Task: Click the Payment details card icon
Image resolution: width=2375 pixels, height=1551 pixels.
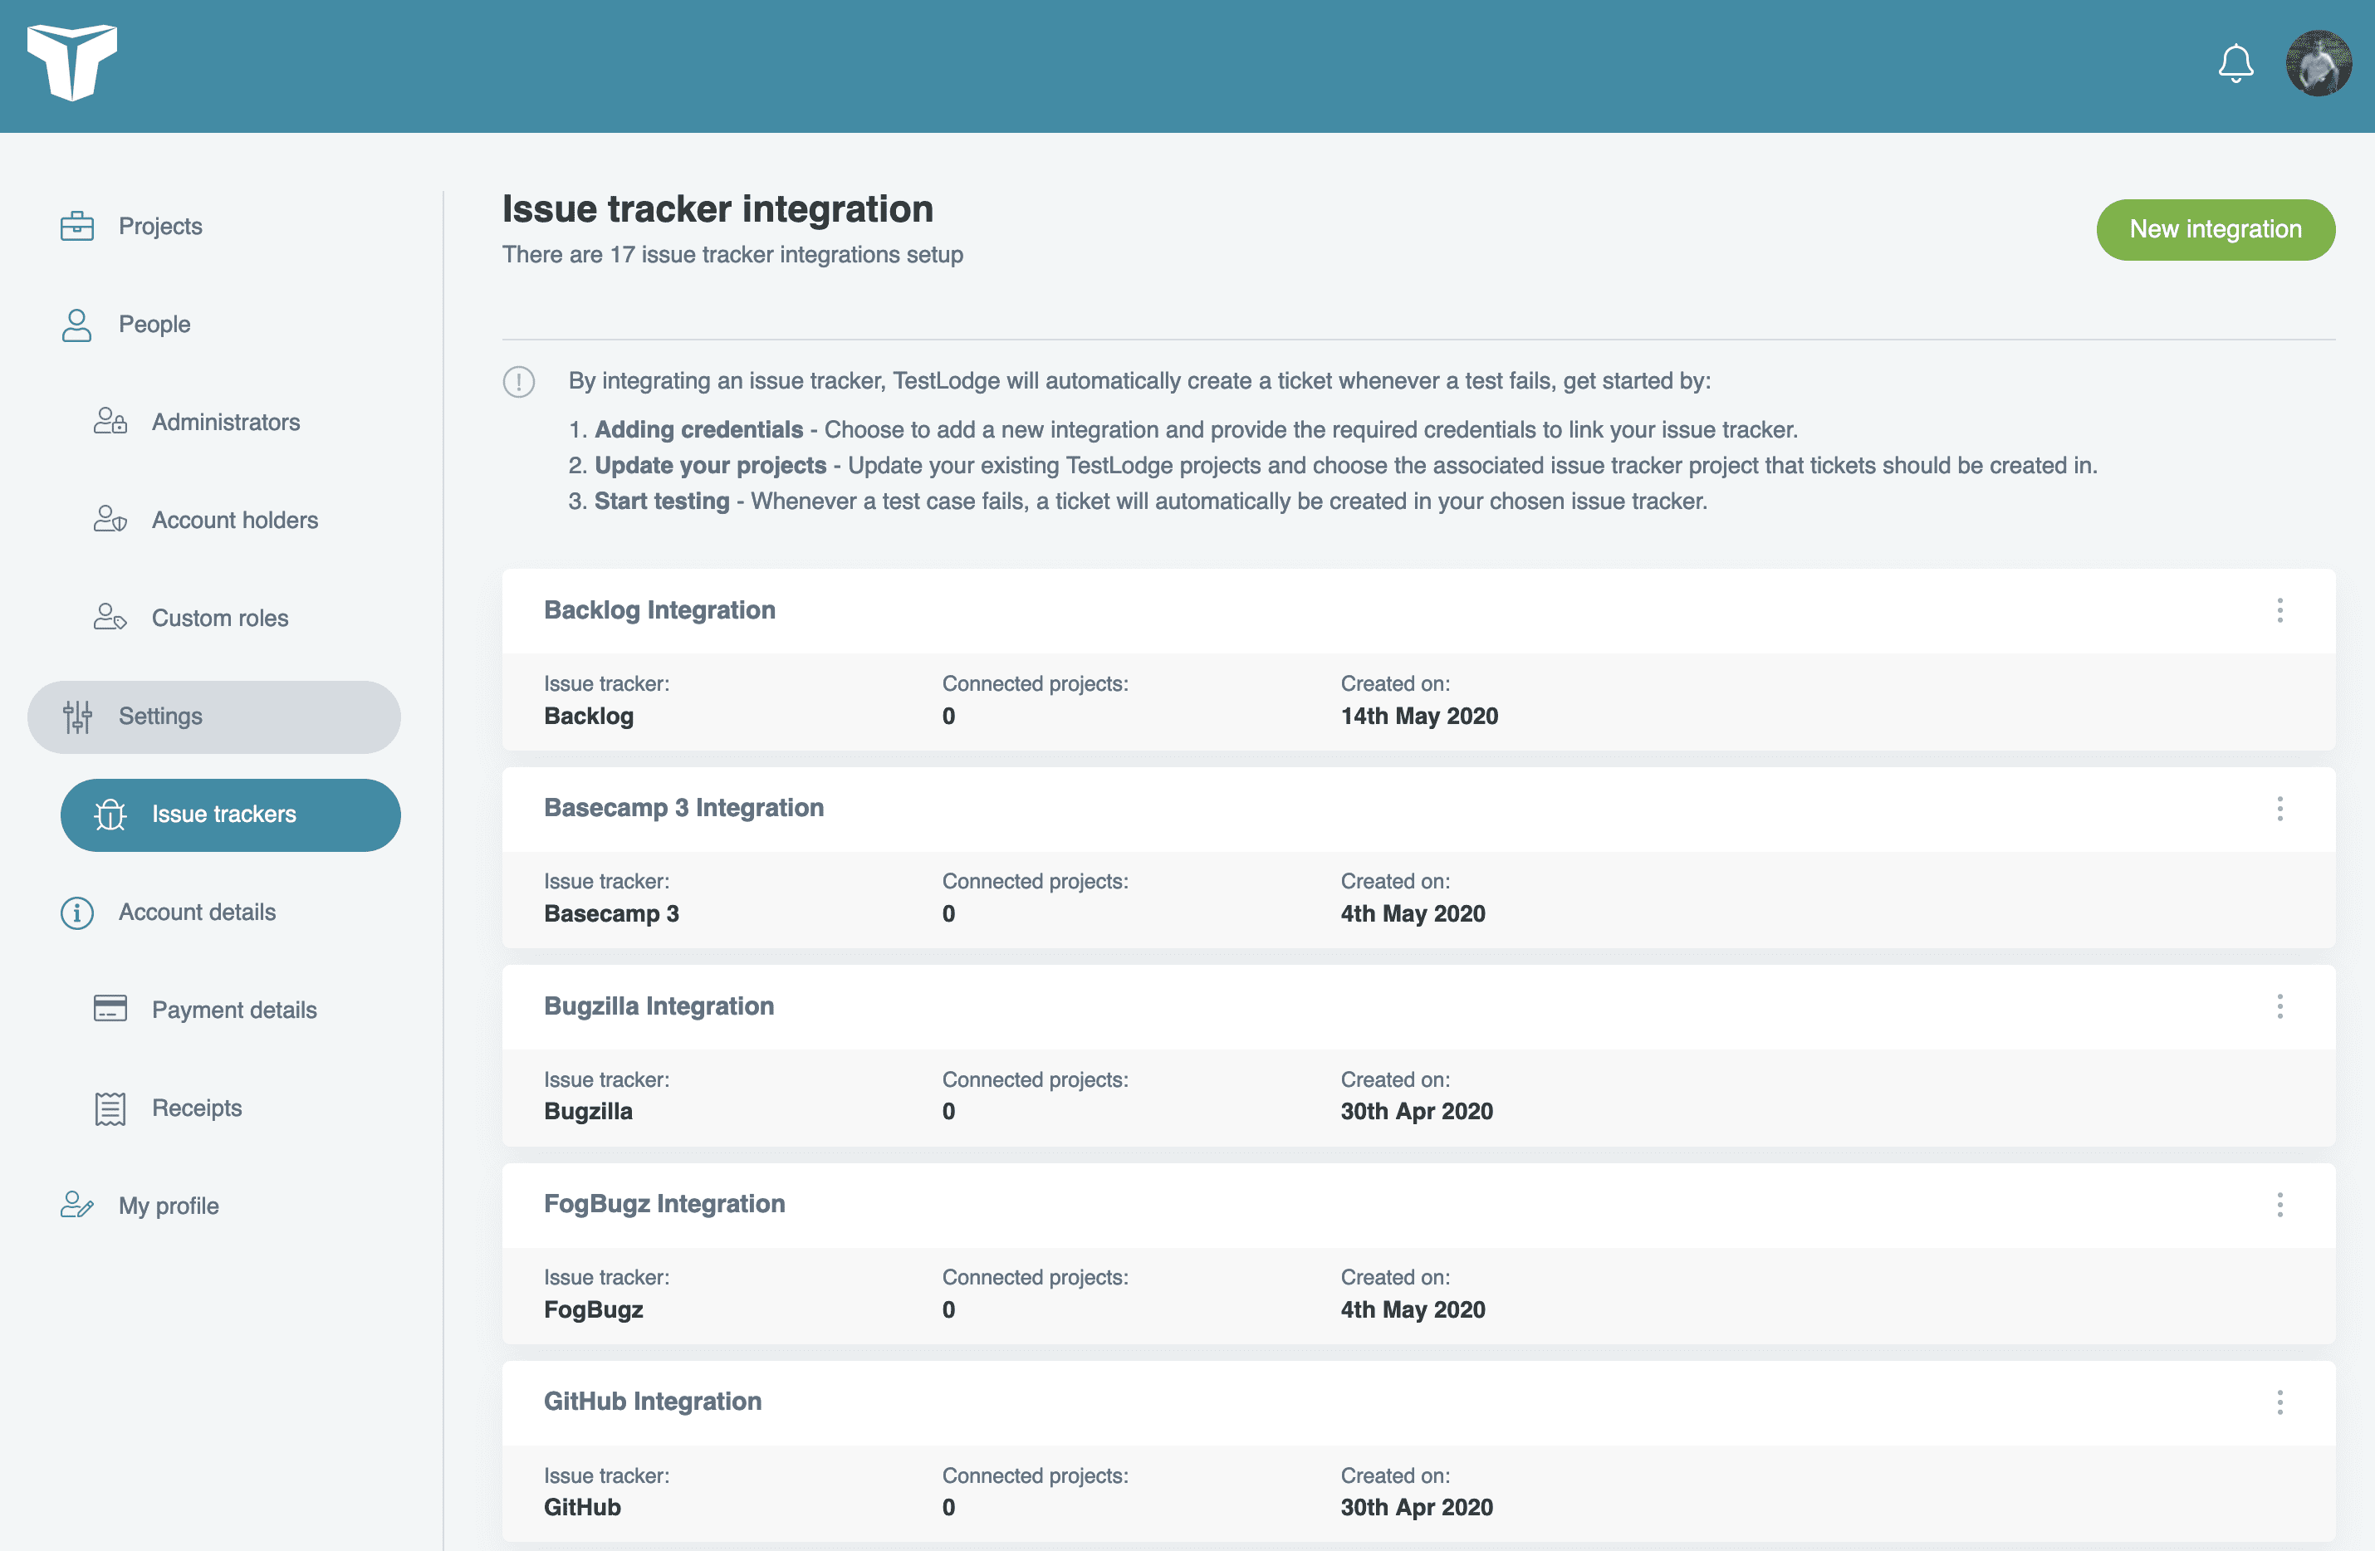Action: click(110, 1009)
